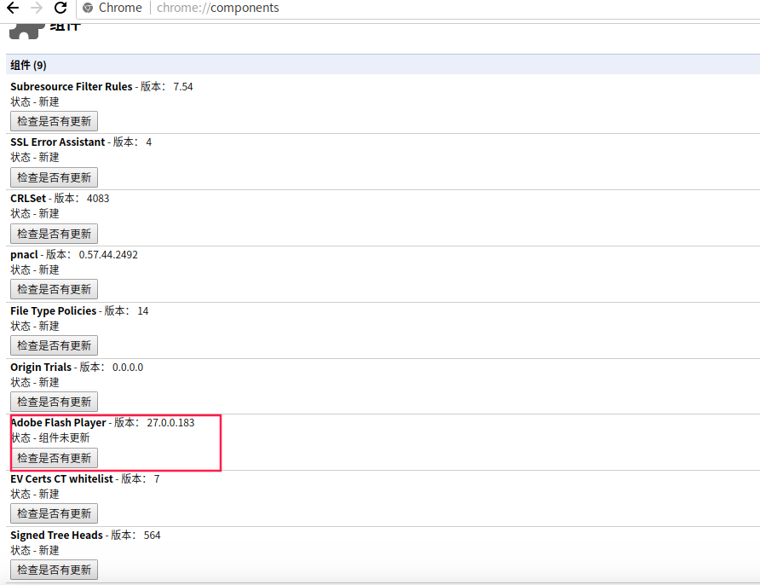Click the browser forward arrow
The image size is (760, 585).
[x=37, y=8]
